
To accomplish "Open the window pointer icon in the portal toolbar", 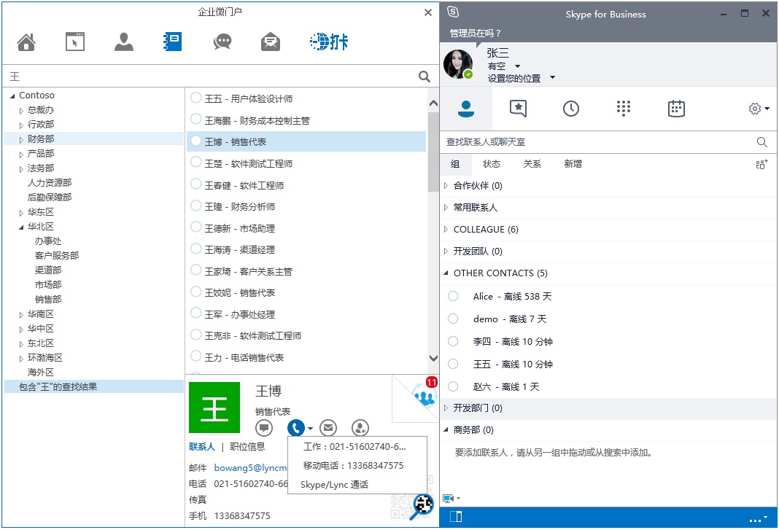I will pyautogui.click(x=75, y=42).
